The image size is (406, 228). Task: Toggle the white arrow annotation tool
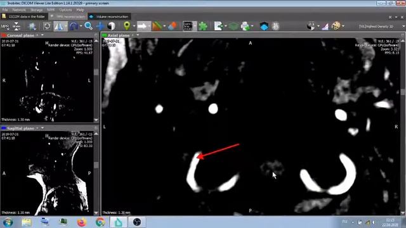(x=142, y=26)
